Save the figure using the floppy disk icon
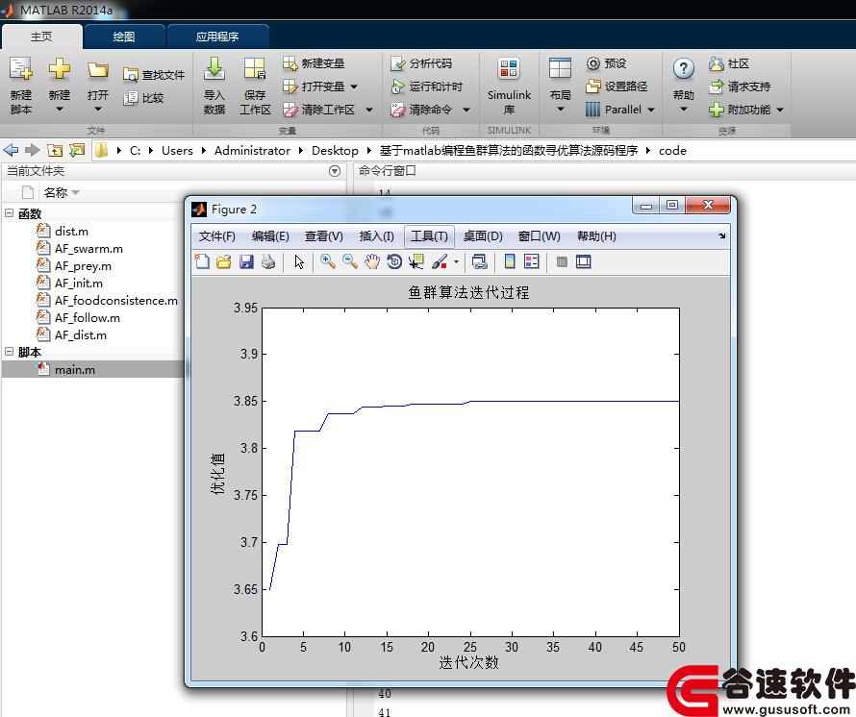Screen dimensions: 856x717 (246, 262)
